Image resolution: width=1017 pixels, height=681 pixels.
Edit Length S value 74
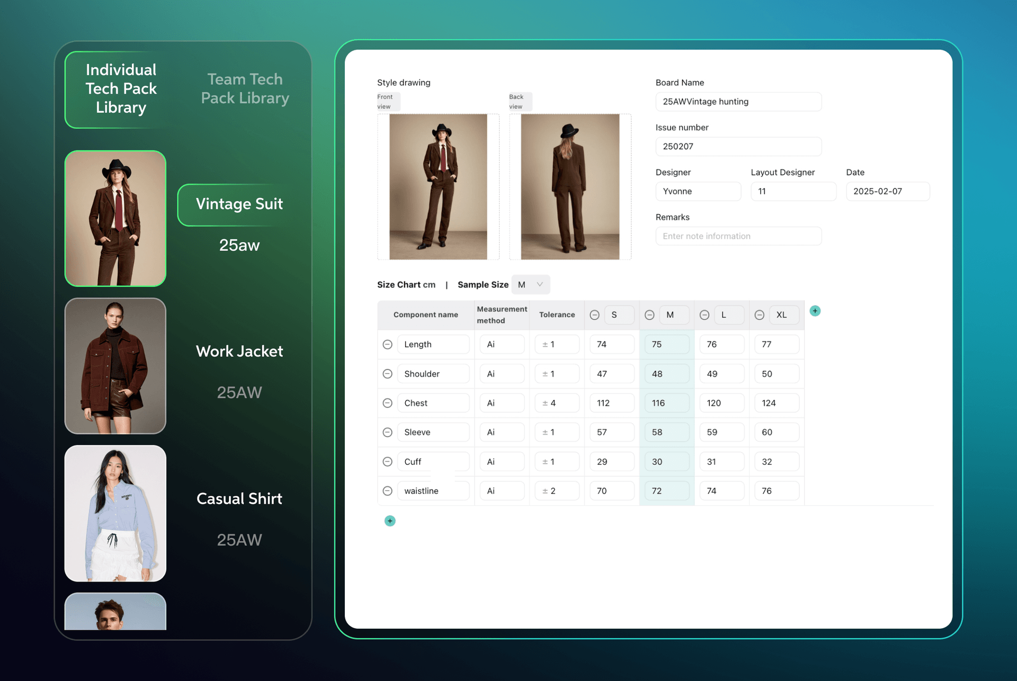tap(612, 344)
